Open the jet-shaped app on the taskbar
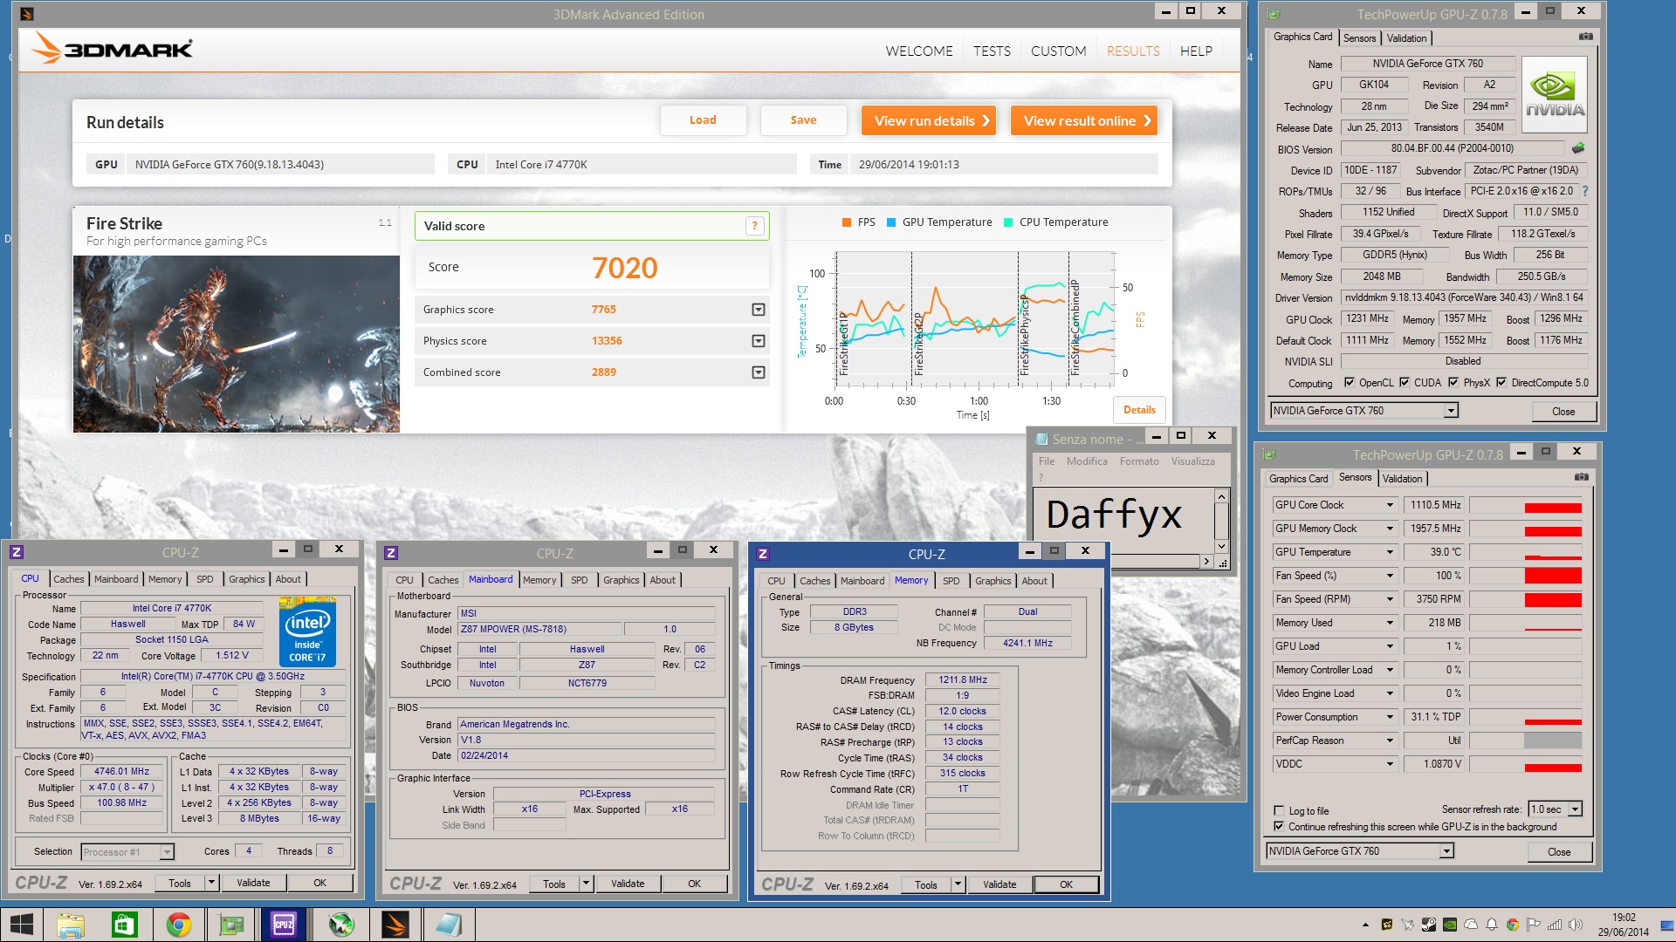The width and height of the screenshot is (1676, 942). pos(340,925)
